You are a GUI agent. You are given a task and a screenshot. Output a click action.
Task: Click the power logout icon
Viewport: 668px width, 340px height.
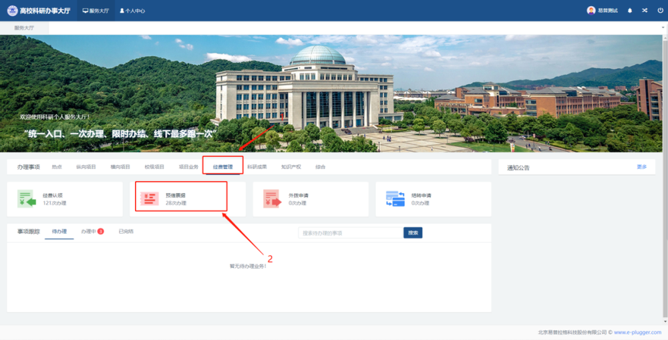[x=660, y=11]
